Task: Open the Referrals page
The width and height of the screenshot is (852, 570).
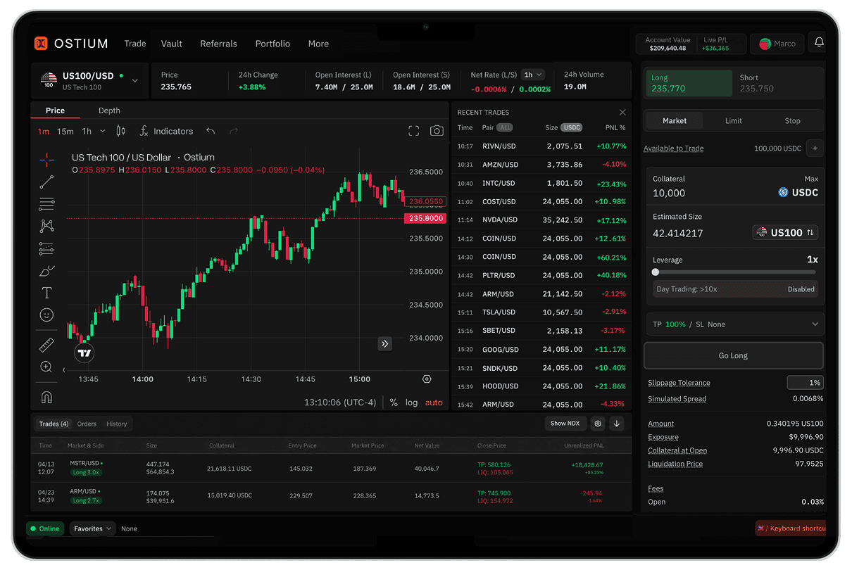Action: coord(218,44)
